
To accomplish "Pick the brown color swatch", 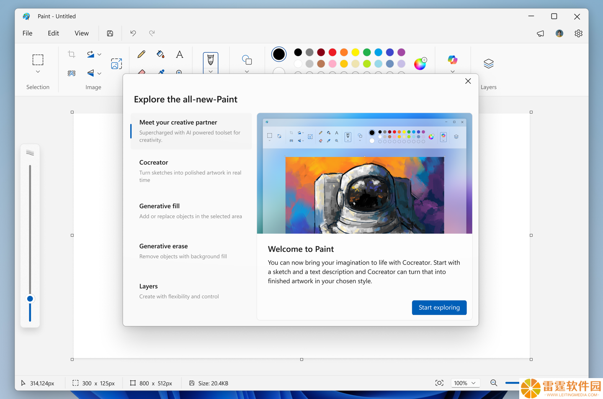I will tap(321, 64).
